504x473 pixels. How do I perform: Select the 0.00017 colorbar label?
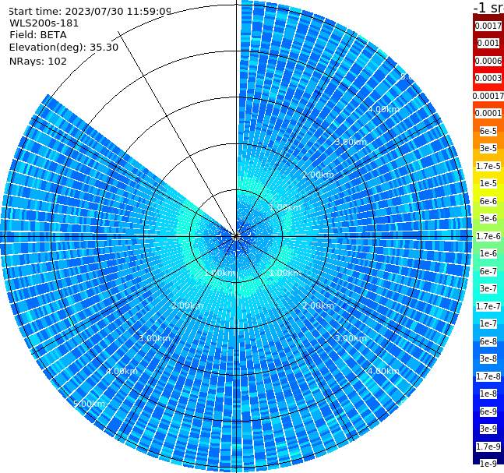tap(488, 96)
